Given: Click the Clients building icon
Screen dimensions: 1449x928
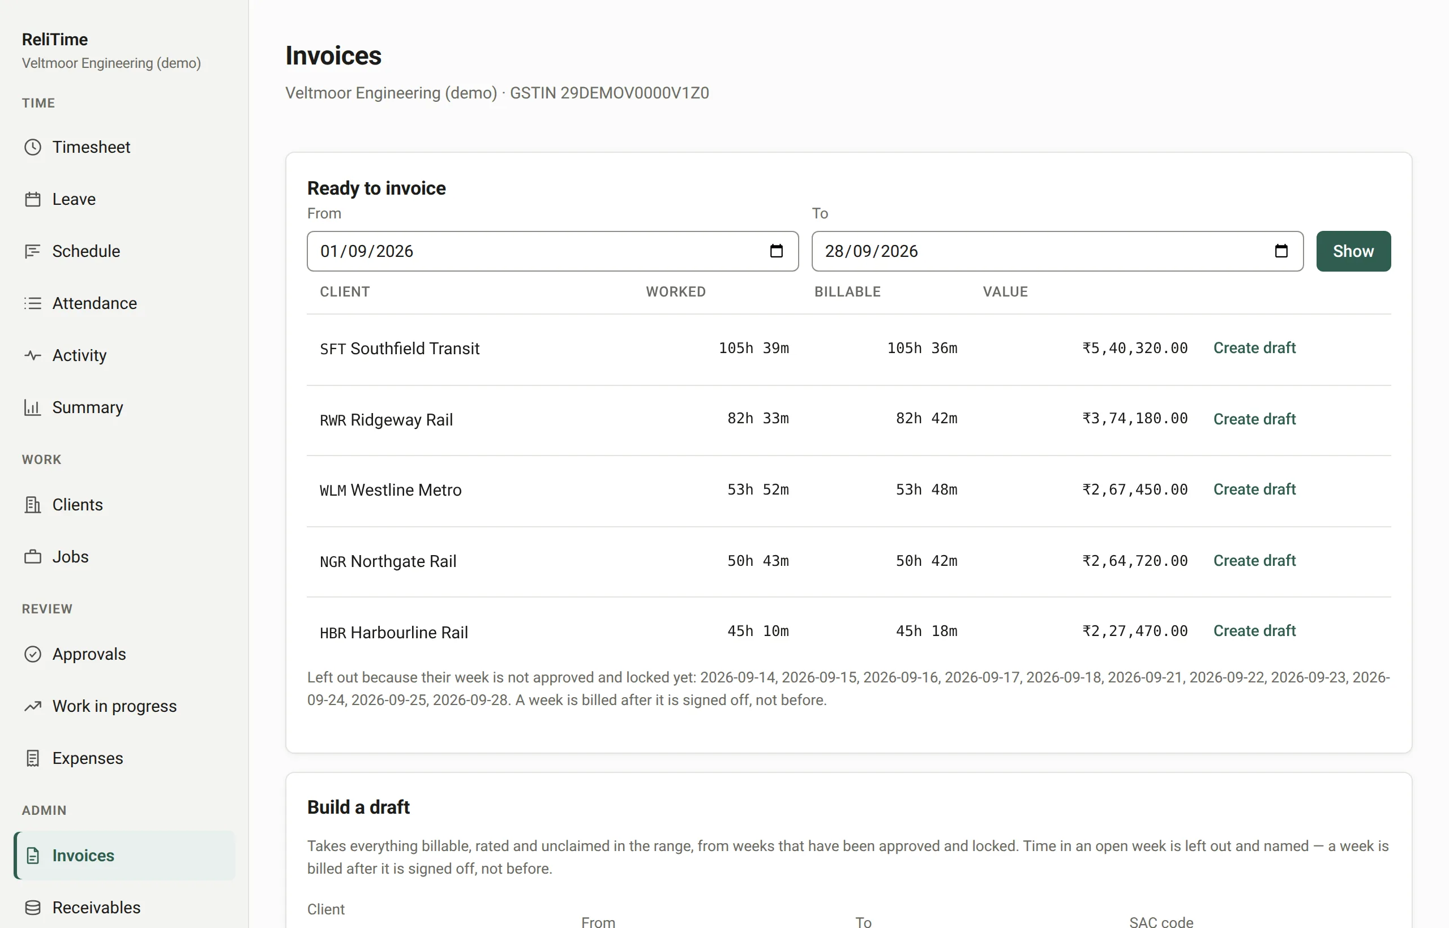Looking at the screenshot, I should [x=33, y=505].
